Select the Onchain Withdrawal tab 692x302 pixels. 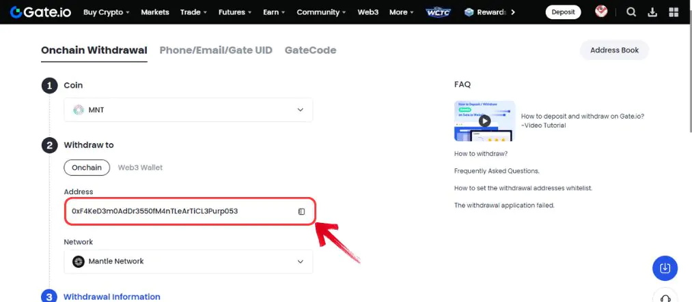coord(94,50)
